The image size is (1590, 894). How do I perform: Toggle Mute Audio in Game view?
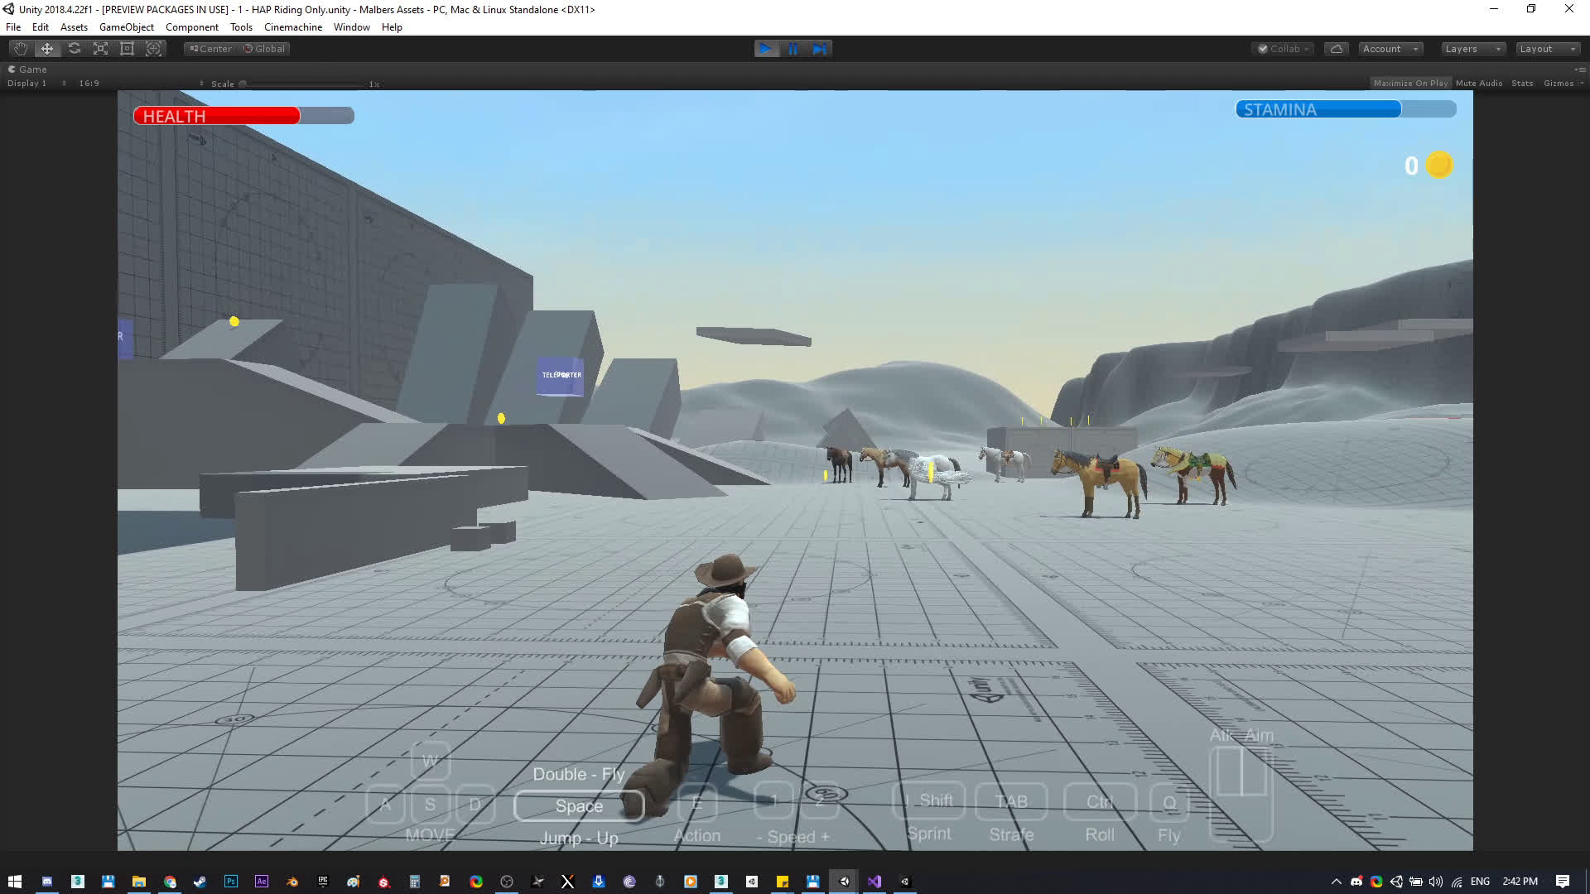[x=1478, y=83]
